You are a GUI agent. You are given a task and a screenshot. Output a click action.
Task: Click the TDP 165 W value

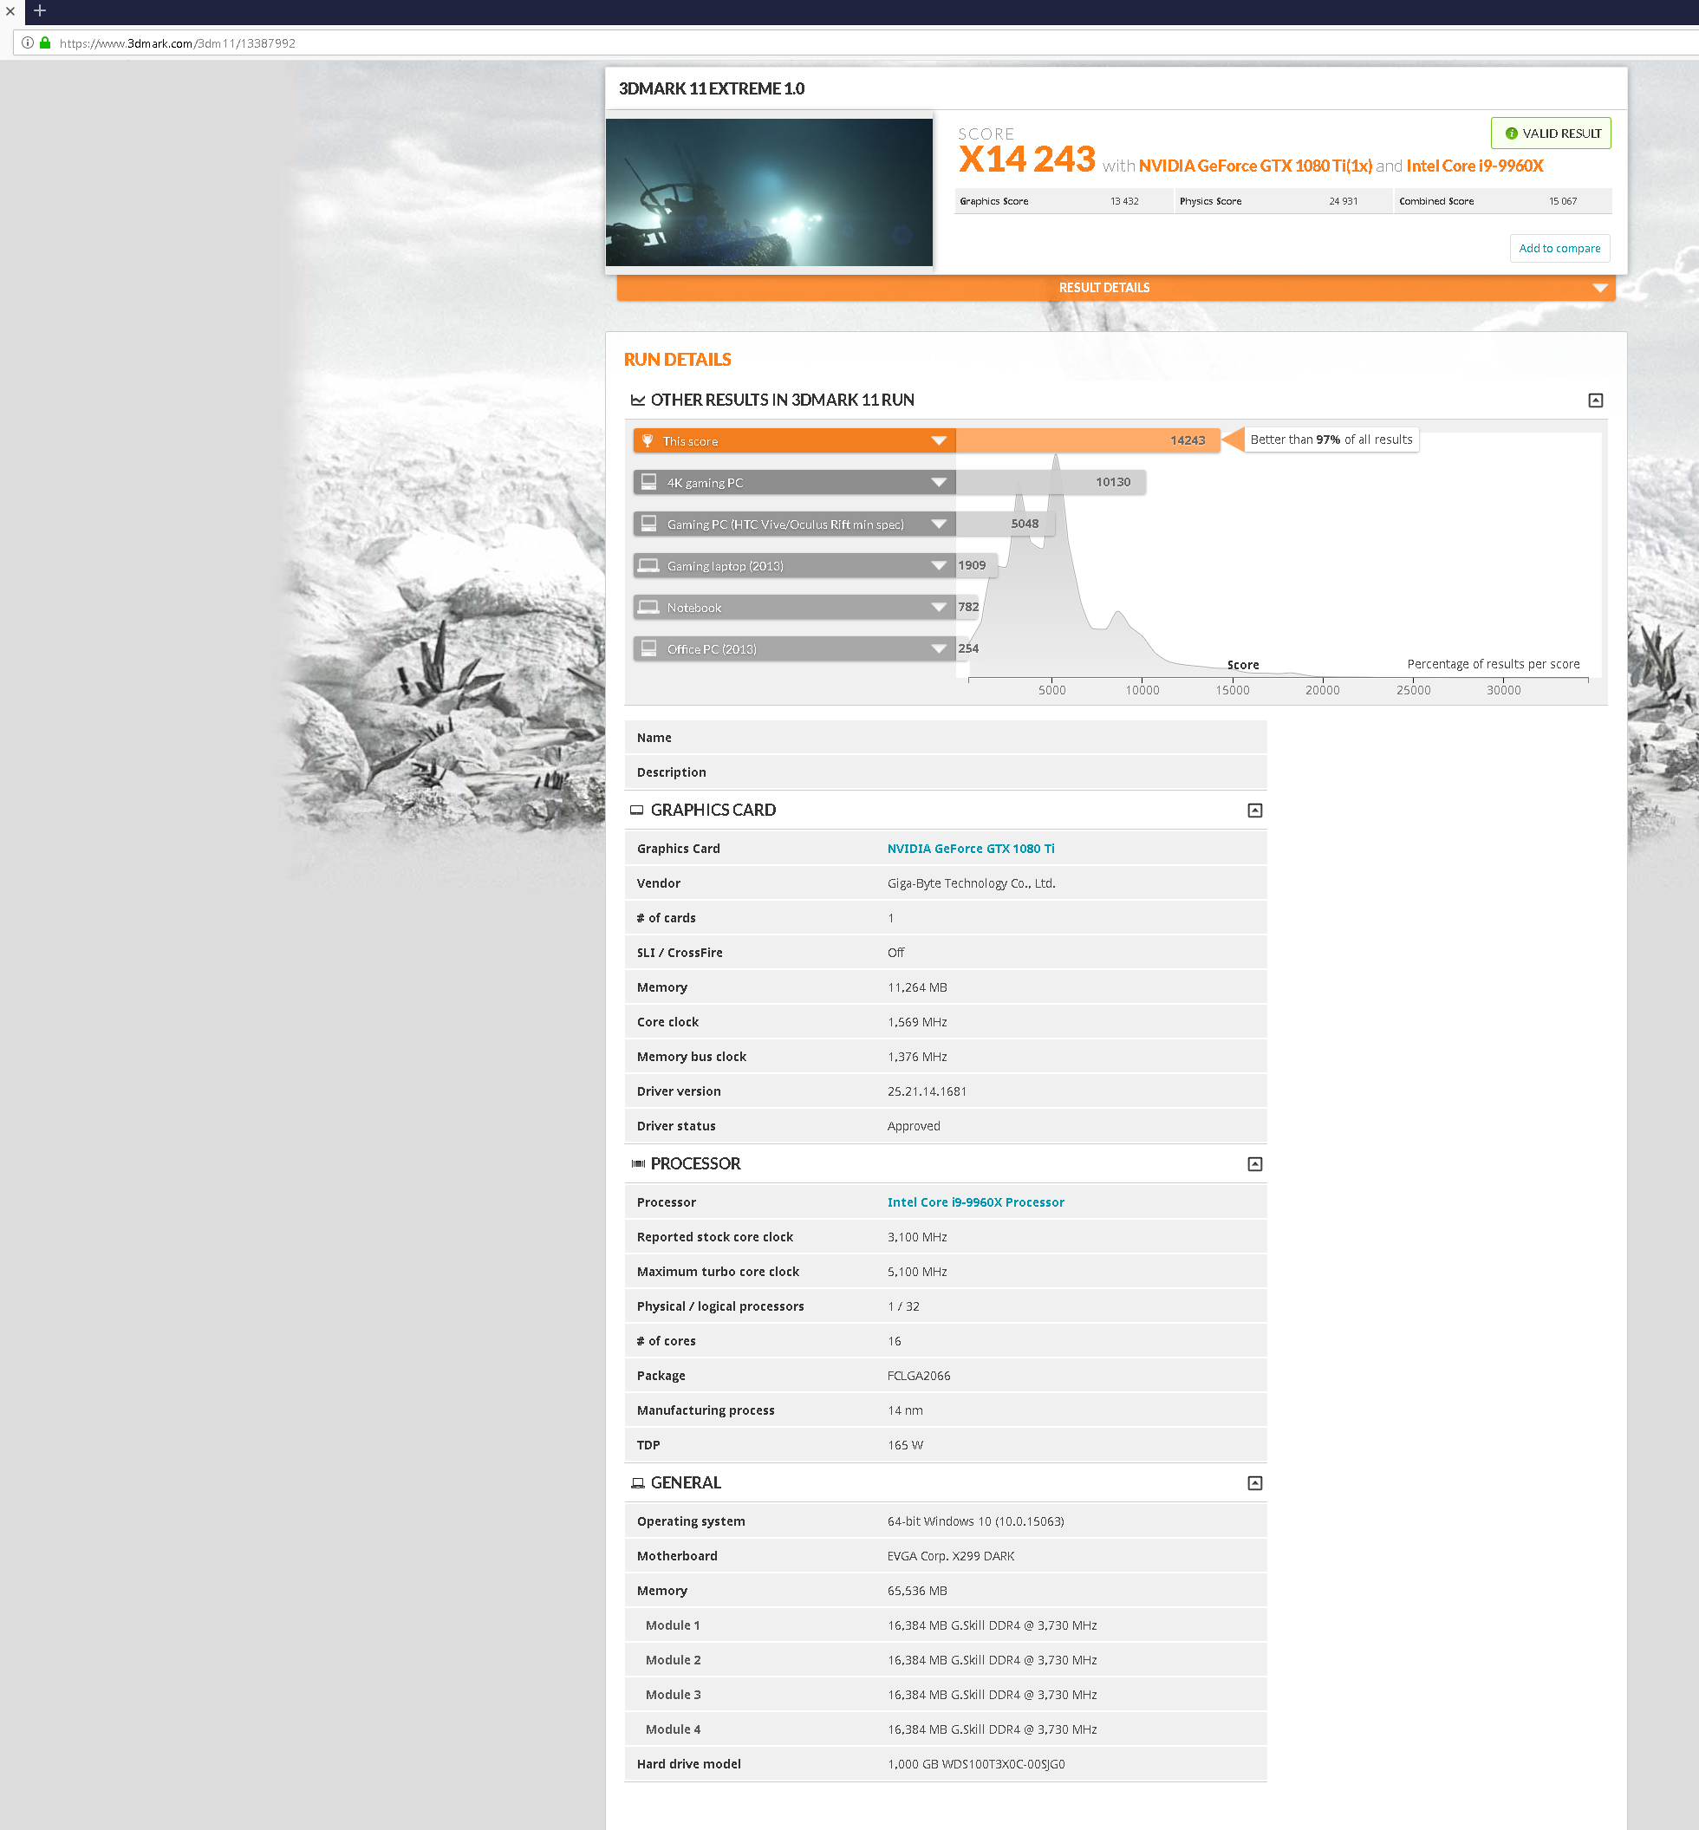click(x=905, y=1445)
